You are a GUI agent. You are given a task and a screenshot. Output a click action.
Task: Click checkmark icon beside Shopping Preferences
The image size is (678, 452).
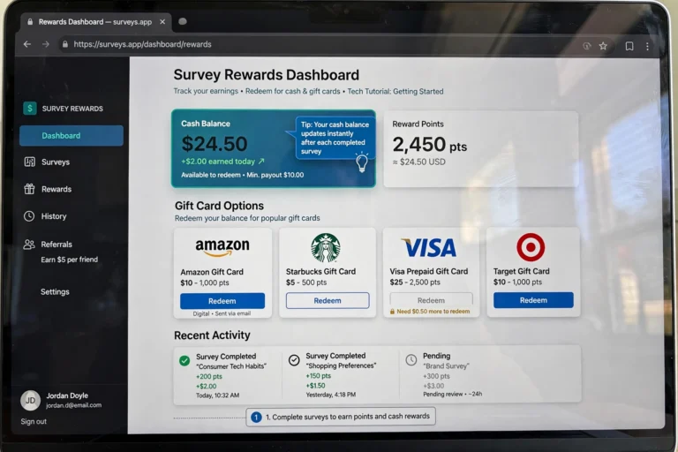coord(294,360)
